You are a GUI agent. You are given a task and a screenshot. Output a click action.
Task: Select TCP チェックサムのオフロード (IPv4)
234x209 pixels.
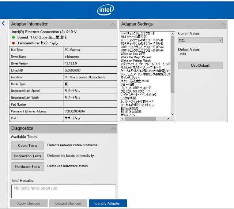pos(142,40)
